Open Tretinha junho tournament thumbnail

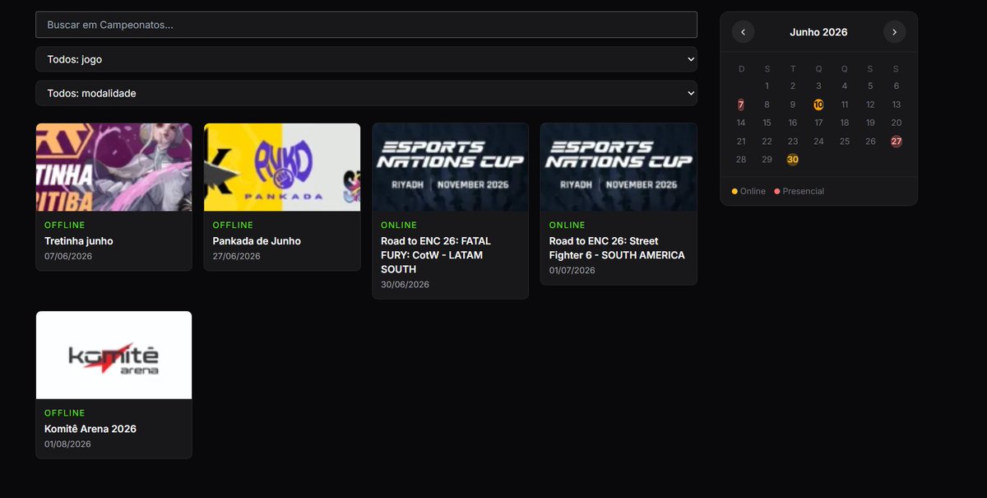pyautogui.click(x=114, y=167)
